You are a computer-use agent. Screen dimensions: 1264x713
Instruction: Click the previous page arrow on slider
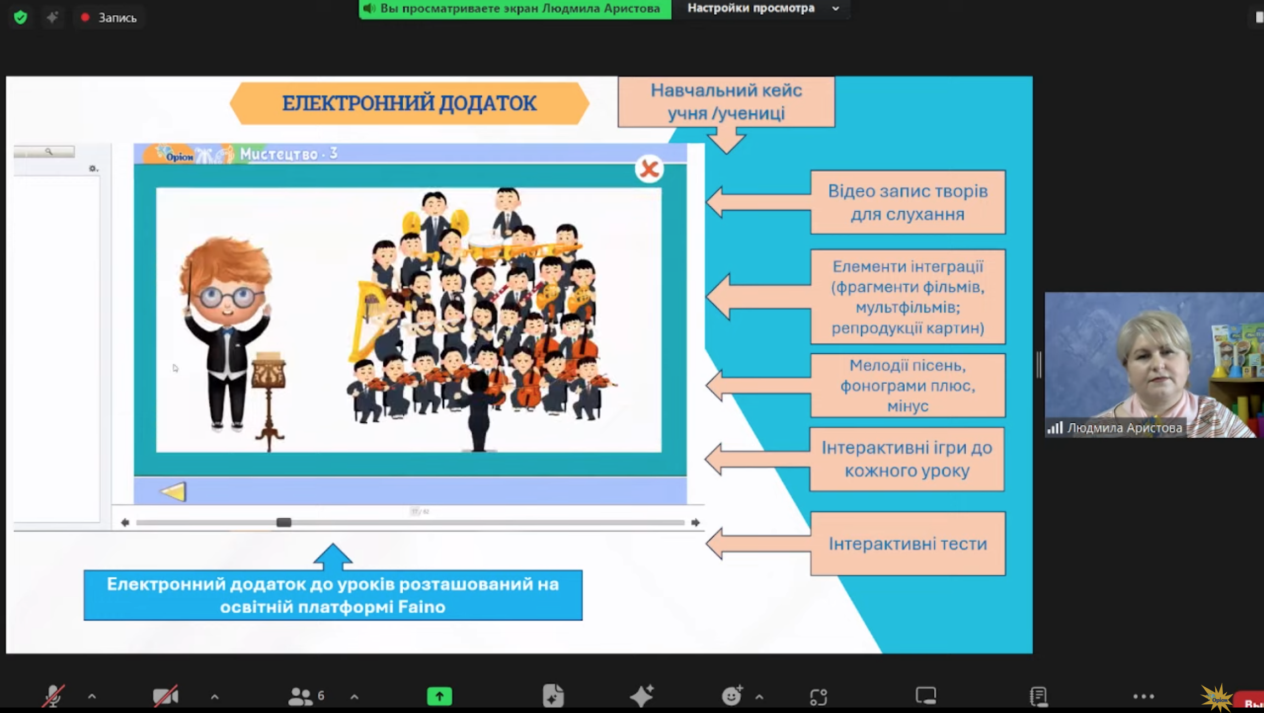pyautogui.click(x=125, y=522)
